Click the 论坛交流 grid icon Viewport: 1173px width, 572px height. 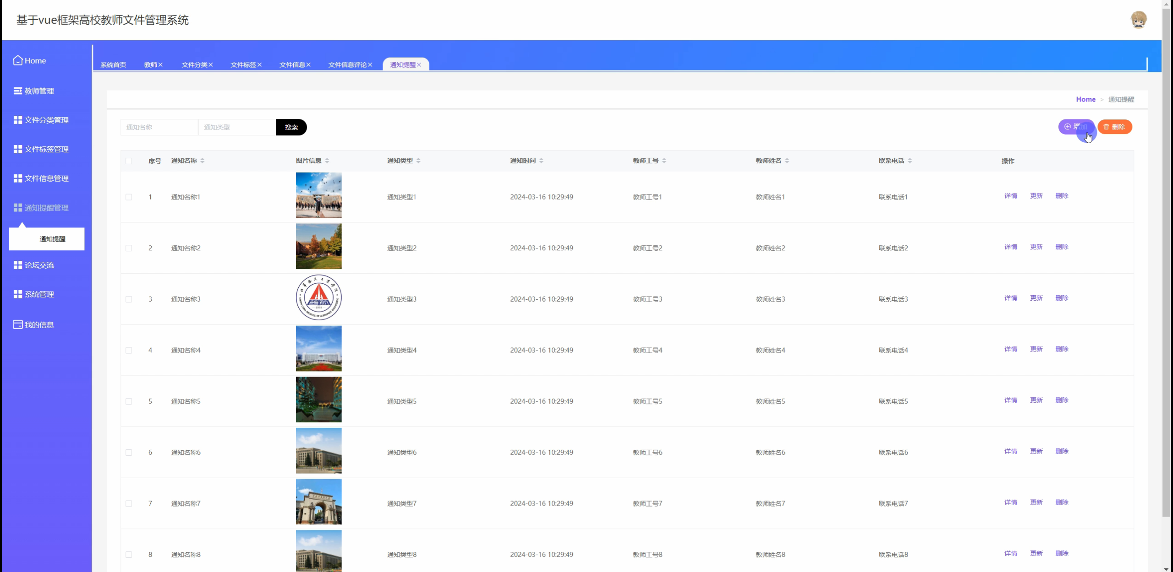pyautogui.click(x=17, y=265)
